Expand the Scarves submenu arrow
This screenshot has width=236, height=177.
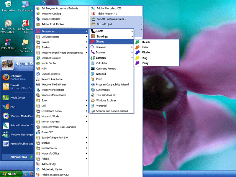pos(132,53)
